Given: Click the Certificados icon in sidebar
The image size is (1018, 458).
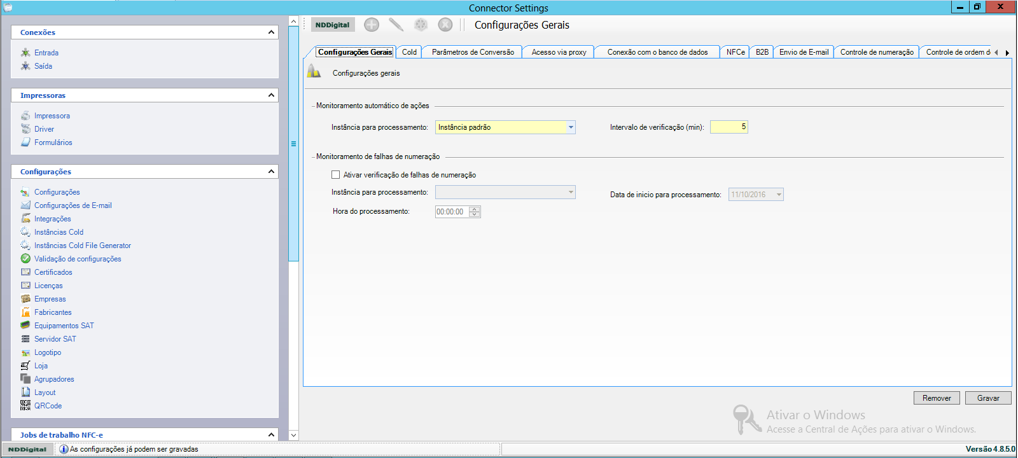Looking at the screenshot, I should coord(25,272).
